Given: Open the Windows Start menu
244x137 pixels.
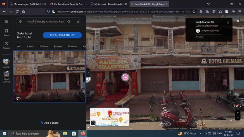Looking at the screenshot, I should coord(4,133).
